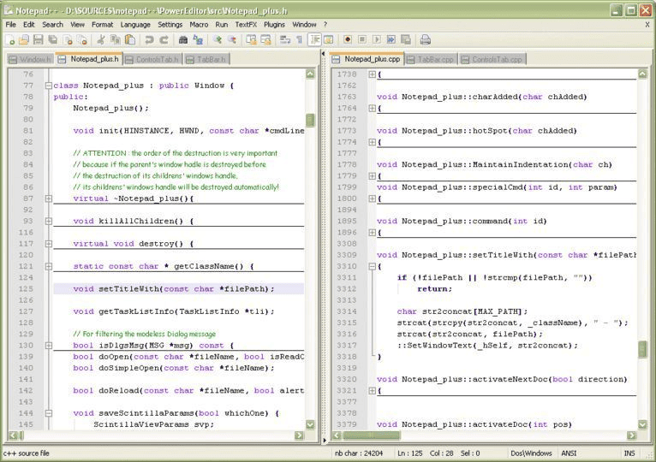
Task: Copy selection using the Copy icon
Action: click(x=115, y=39)
